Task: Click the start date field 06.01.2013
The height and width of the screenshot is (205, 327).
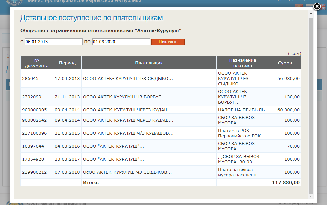Action: (53, 42)
